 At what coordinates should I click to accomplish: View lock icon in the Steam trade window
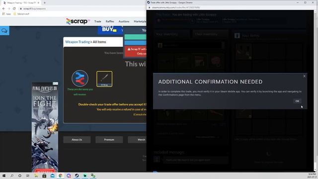pos(150,7)
